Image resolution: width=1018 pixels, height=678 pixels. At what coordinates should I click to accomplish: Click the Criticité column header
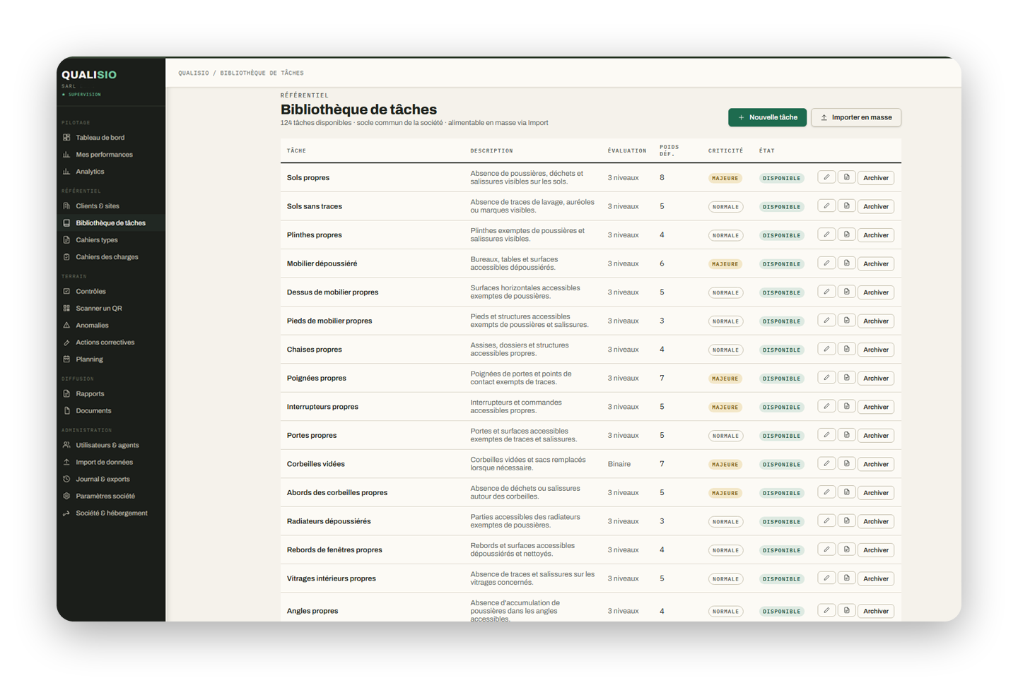(725, 150)
